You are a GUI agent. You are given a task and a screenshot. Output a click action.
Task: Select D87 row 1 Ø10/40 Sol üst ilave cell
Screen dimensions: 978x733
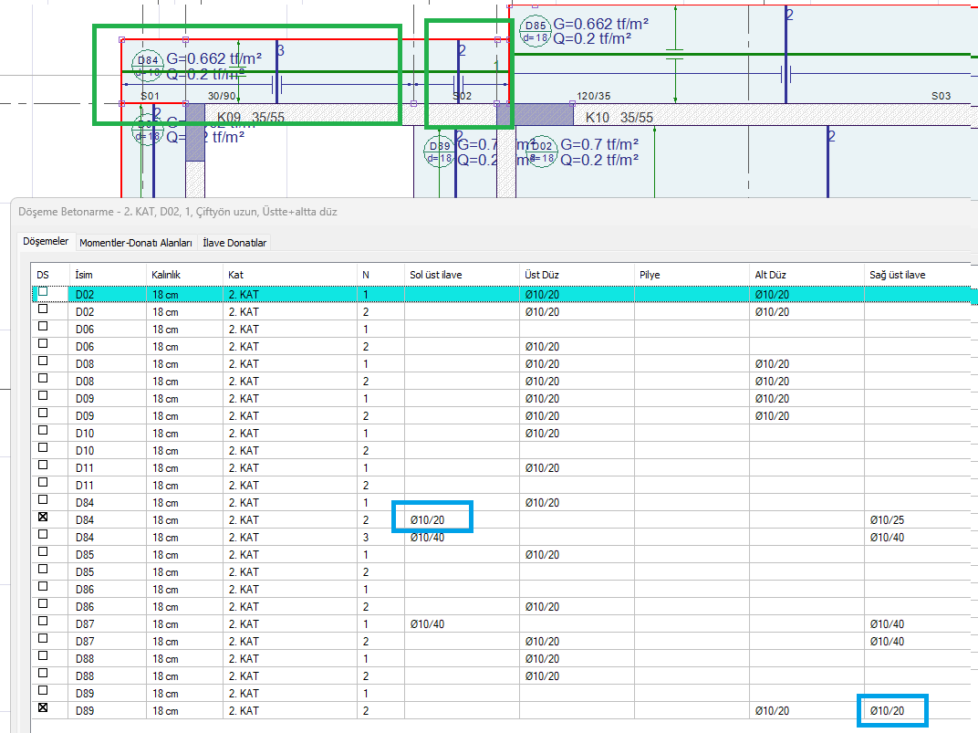coord(428,624)
